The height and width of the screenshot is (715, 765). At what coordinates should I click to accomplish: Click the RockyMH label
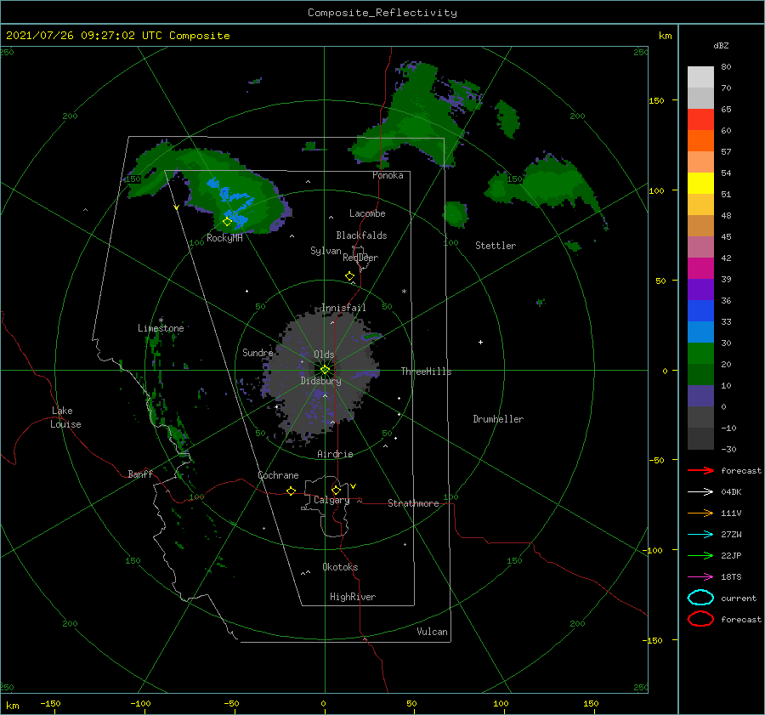click(224, 238)
